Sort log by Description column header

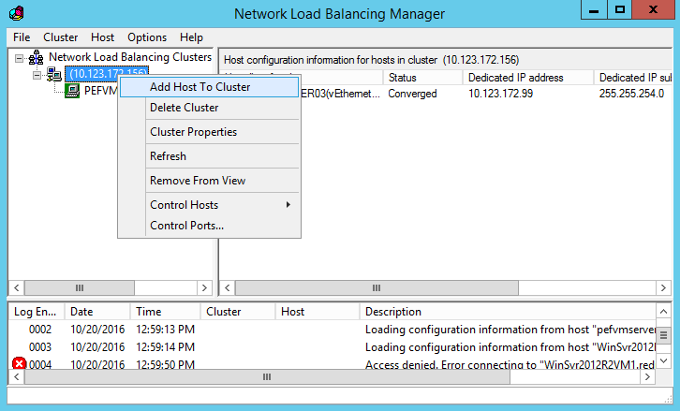pyautogui.click(x=392, y=312)
